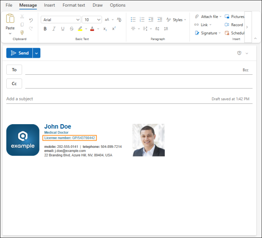This screenshot has height=238, width=262.
Task: Open the line spacing dropdown arrow
Action: (151, 29)
